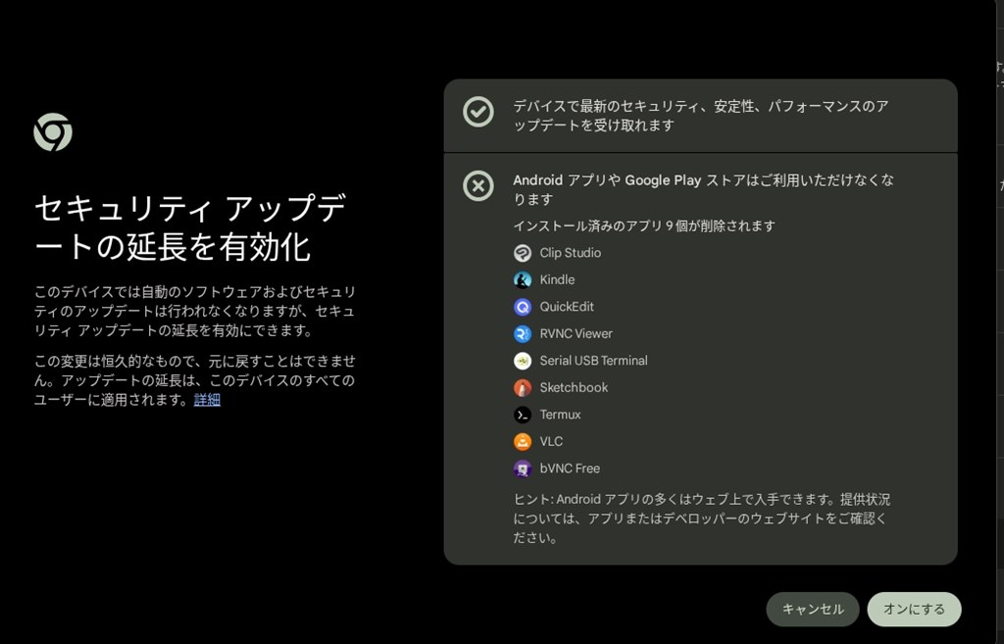The height and width of the screenshot is (644, 1004).
Task: Click the Chrome logo in the corner
Action: click(52, 131)
